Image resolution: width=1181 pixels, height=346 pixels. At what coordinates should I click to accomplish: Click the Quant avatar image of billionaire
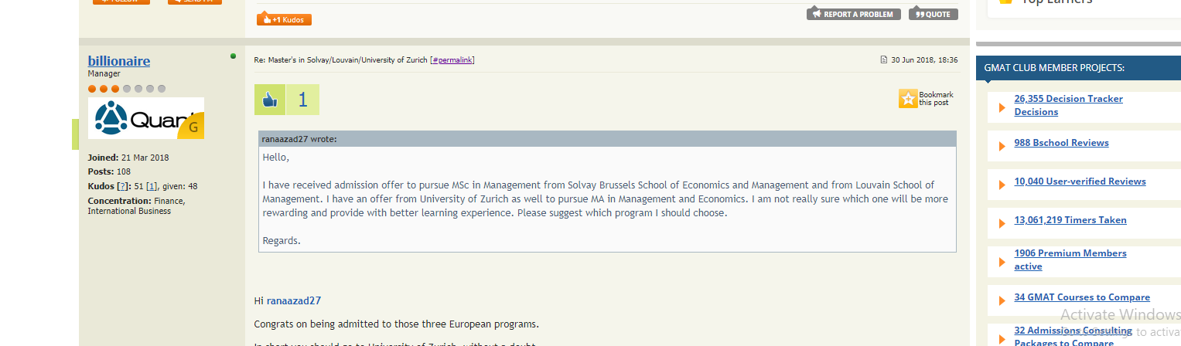click(x=146, y=118)
